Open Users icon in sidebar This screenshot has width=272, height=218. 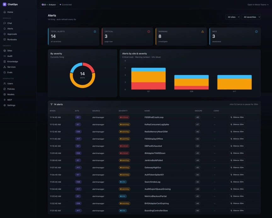[4, 83]
